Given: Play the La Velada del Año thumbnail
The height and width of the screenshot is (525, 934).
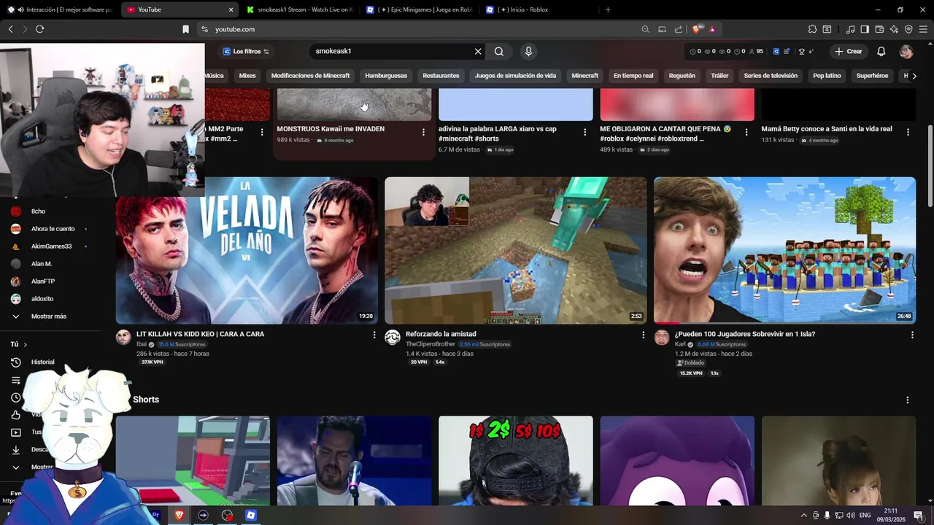Looking at the screenshot, I should [x=247, y=250].
